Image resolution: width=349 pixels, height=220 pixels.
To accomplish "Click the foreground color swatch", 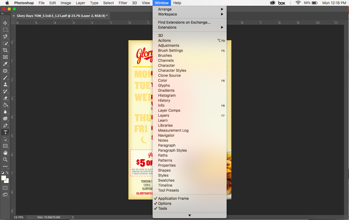I will click(x=3, y=178).
